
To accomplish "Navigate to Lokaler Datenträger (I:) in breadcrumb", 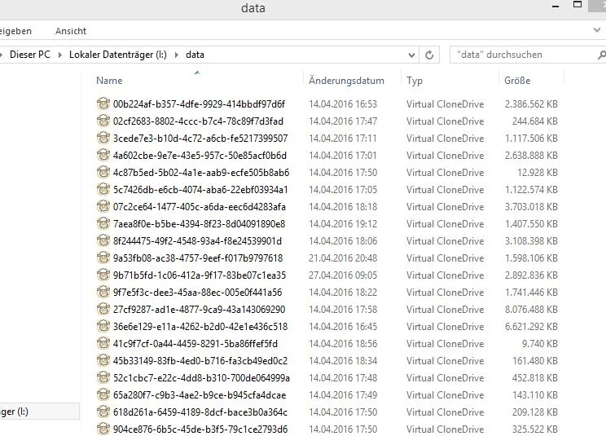I will pyautogui.click(x=118, y=55).
